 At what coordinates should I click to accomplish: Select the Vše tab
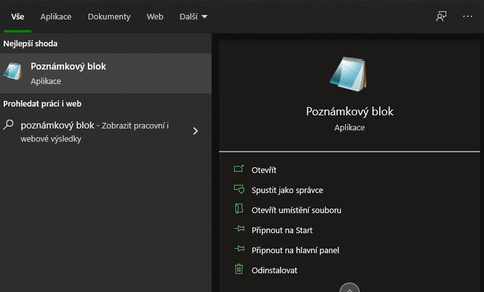(x=18, y=16)
